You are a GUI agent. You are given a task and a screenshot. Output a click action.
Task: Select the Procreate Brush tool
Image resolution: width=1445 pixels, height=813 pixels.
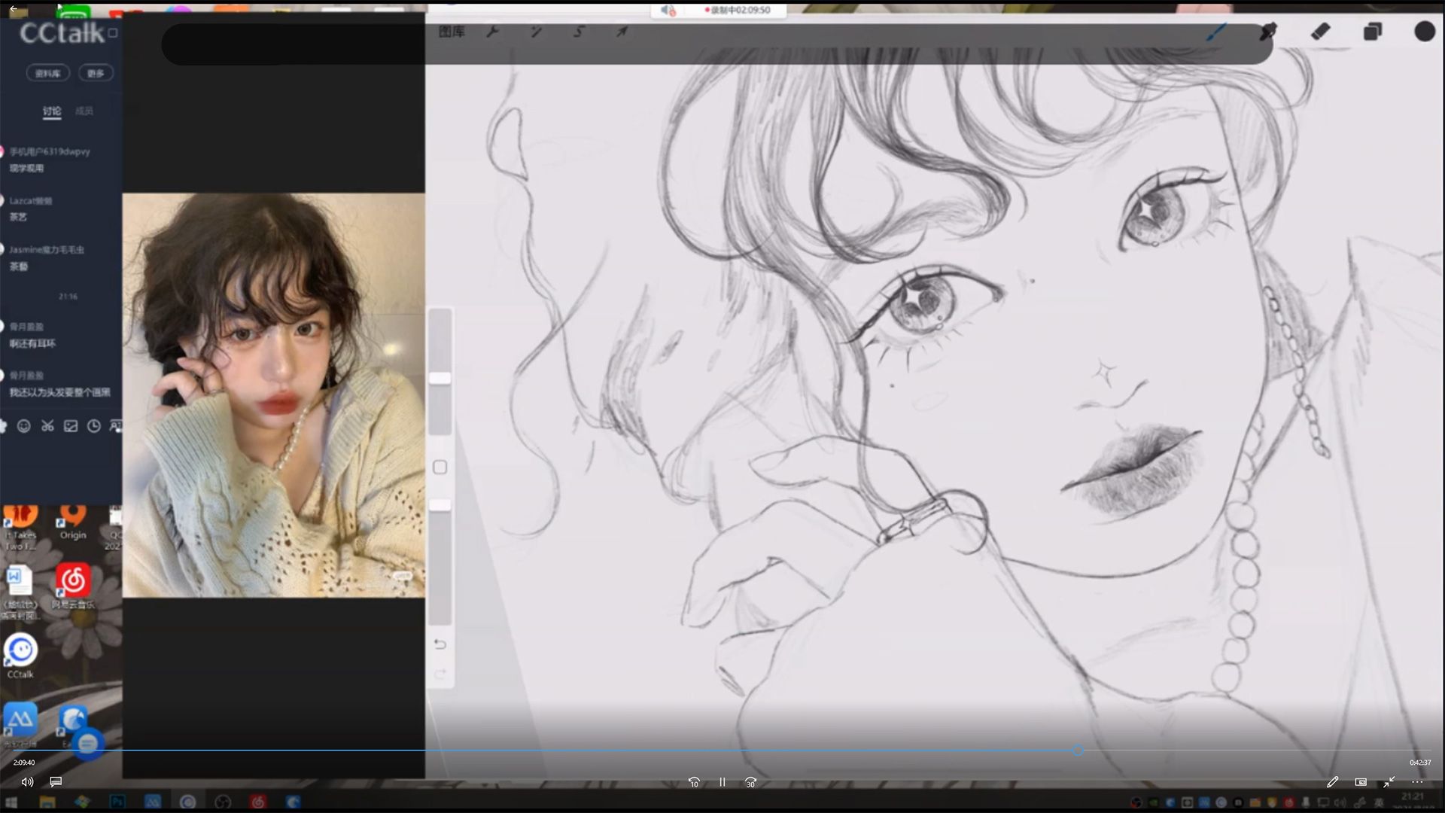[1217, 32]
